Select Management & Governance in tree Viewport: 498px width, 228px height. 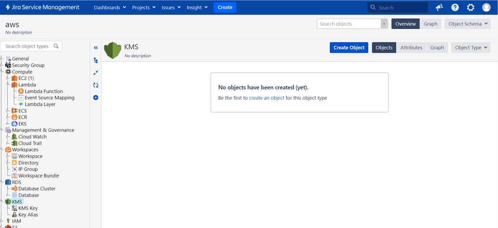pyautogui.click(x=43, y=130)
